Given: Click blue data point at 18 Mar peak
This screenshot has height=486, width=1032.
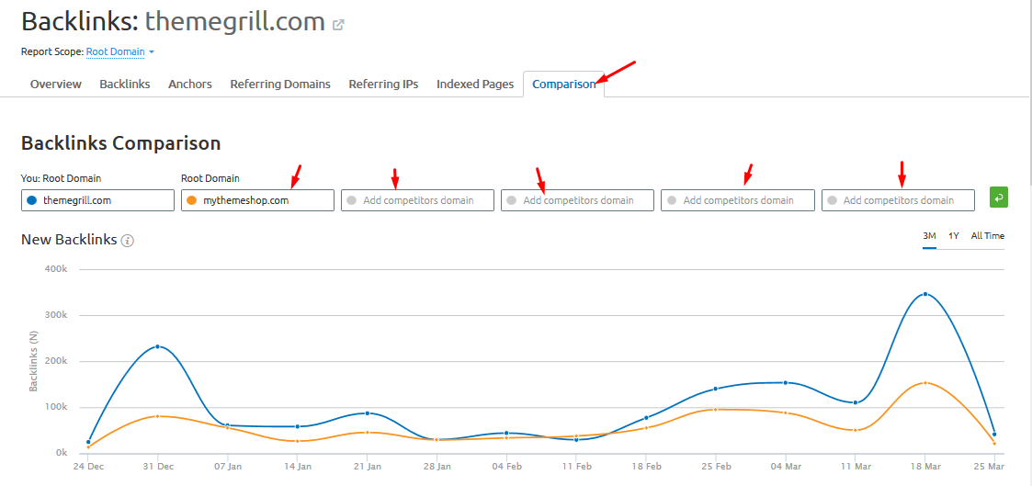Looking at the screenshot, I should (925, 294).
